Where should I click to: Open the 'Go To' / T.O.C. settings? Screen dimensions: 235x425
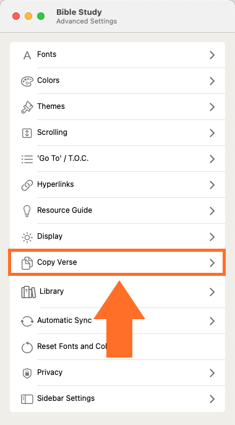pos(117,159)
